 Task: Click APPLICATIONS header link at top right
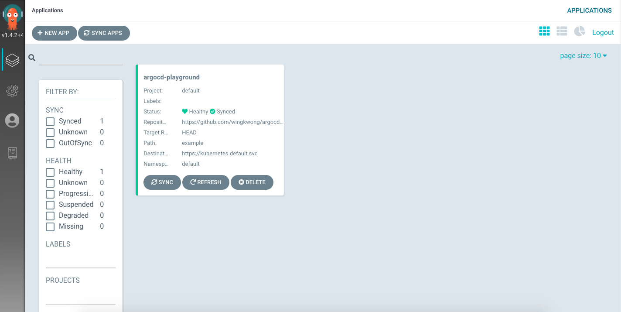tap(589, 10)
